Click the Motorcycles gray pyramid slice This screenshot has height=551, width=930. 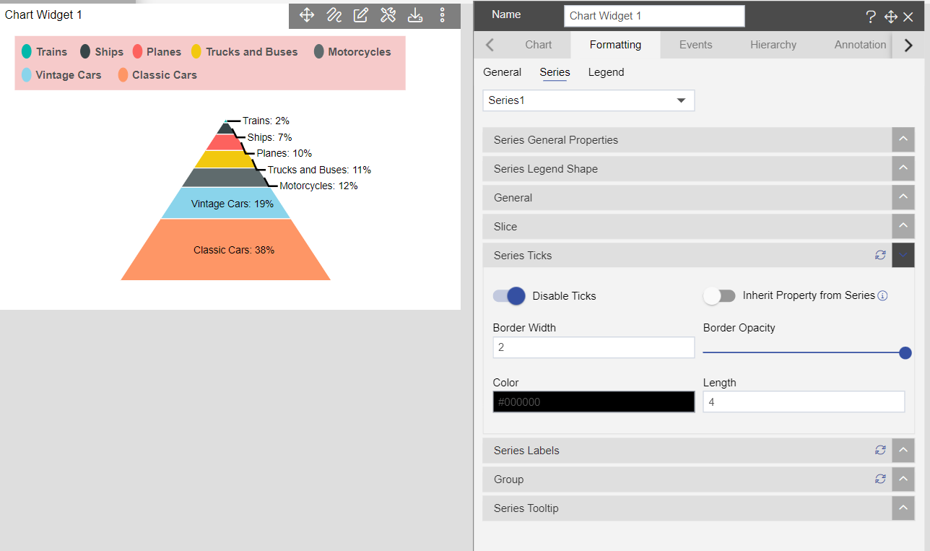click(225, 178)
